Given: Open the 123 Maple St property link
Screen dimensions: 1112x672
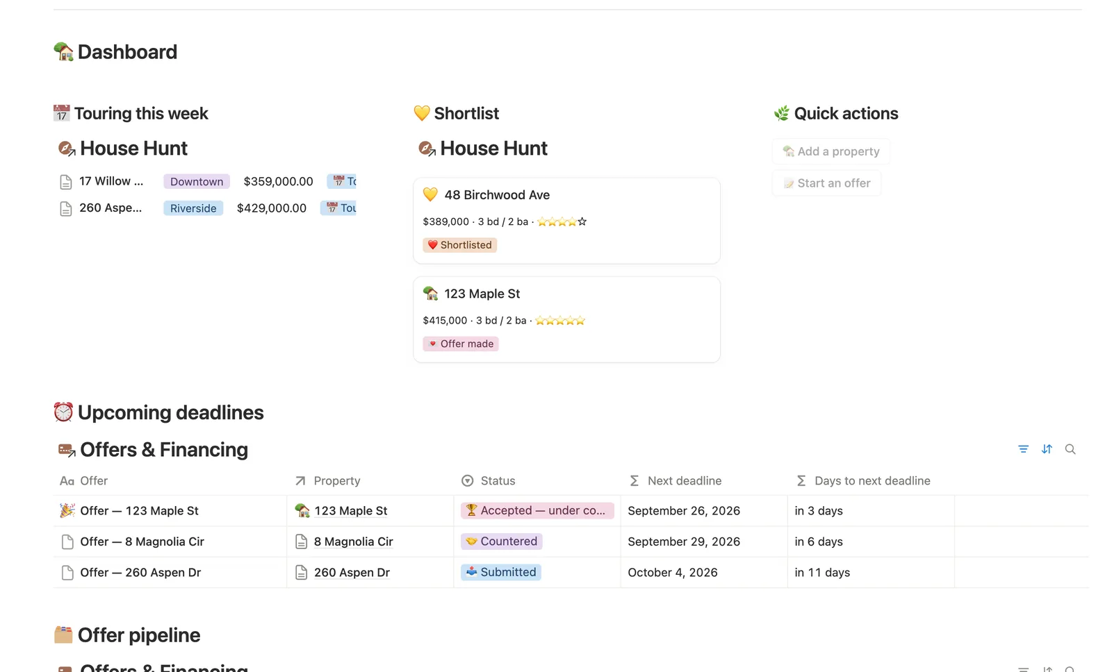Looking at the screenshot, I should point(350,511).
